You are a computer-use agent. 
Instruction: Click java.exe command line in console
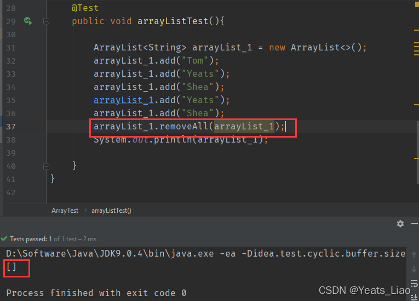206,253
